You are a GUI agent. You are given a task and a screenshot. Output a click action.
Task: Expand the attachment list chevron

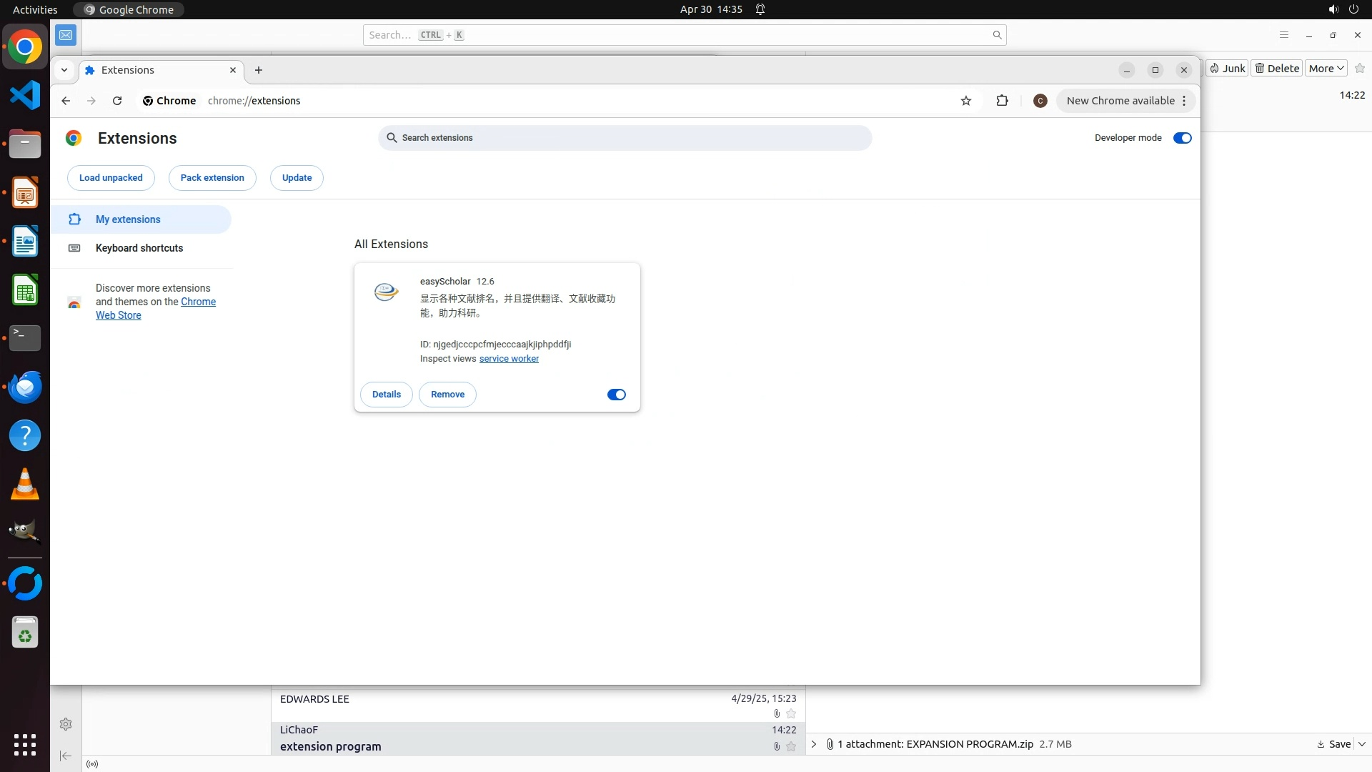pyautogui.click(x=813, y=744)
